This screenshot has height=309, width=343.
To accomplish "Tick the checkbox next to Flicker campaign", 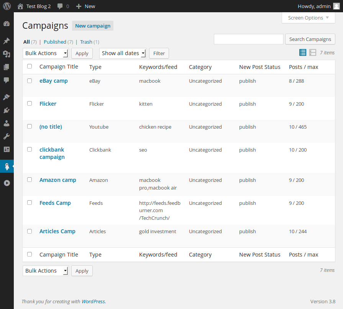I will pyautogui.click(x=30, y=103).
